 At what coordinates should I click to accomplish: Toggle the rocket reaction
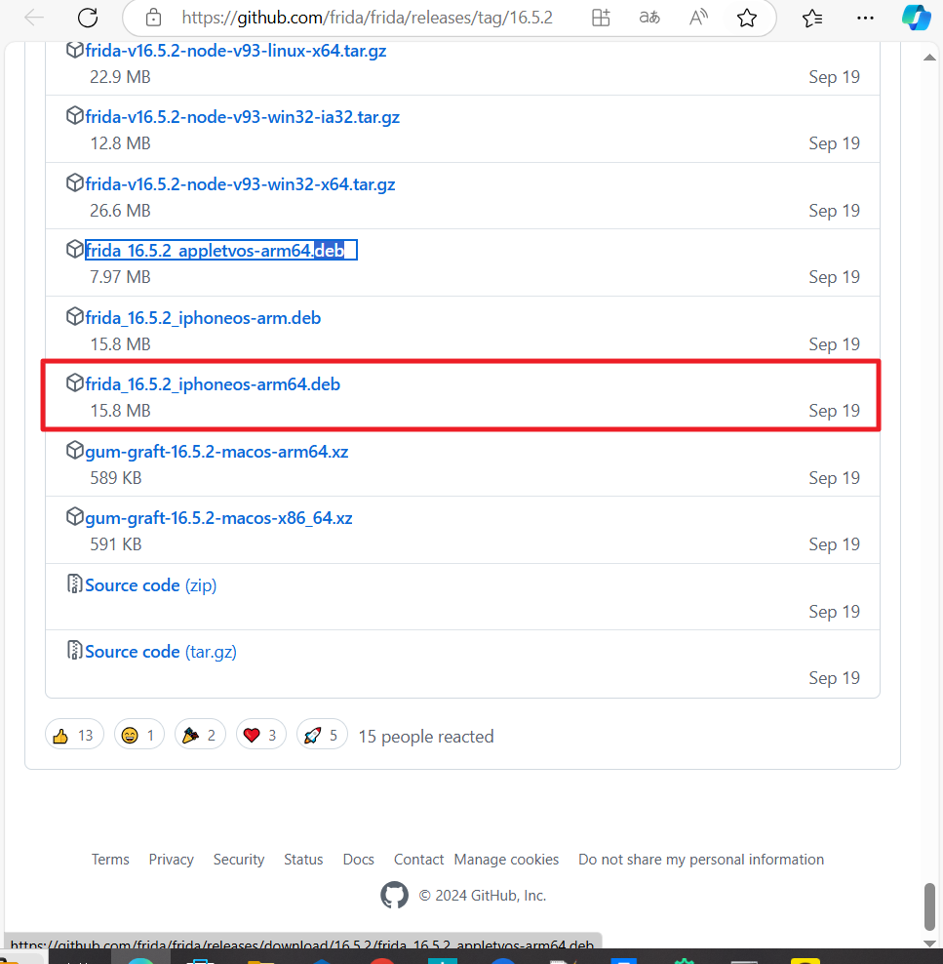(x=322, y=735)
